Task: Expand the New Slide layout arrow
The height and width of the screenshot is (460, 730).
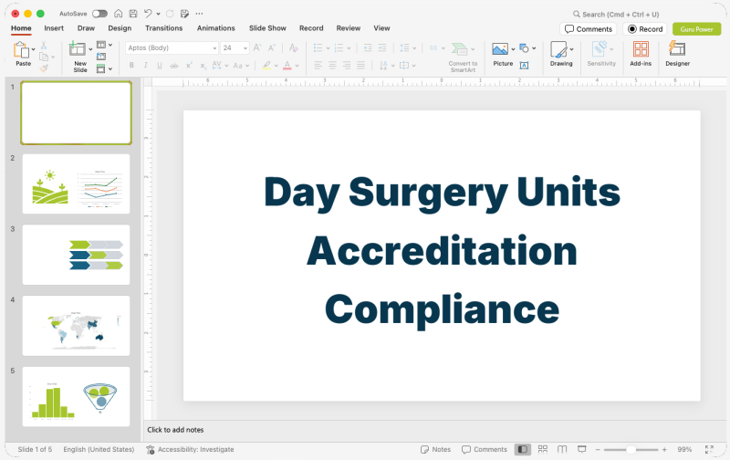Action: (90, 49)
